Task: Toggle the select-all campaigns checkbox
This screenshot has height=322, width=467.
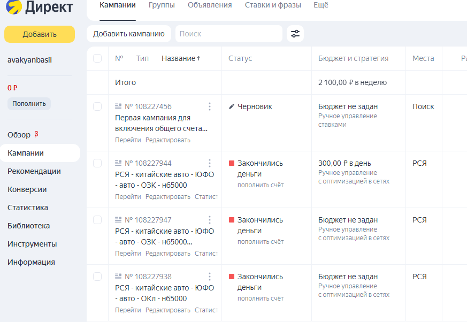Action: tap(97, 58)
